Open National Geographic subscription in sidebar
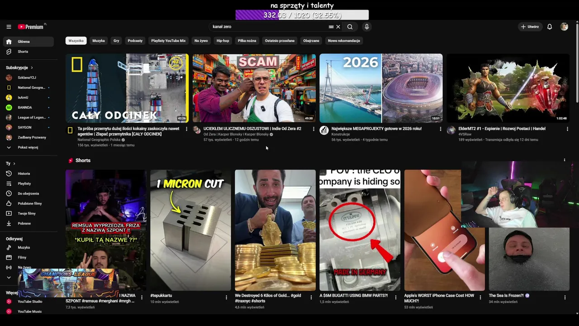The height and width of the screenshot is (326, 579). [28, 87]
